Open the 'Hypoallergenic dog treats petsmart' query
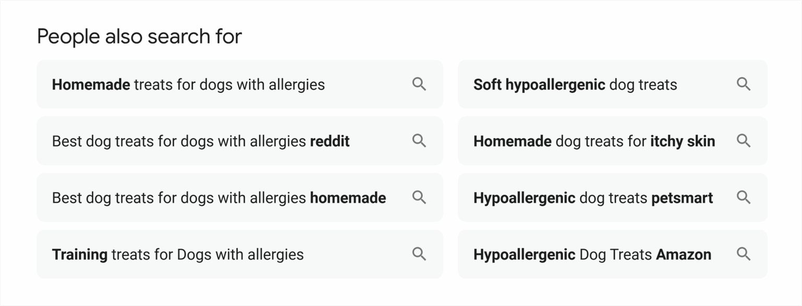The height and width of the screenshot is (306, 802). 593,198
